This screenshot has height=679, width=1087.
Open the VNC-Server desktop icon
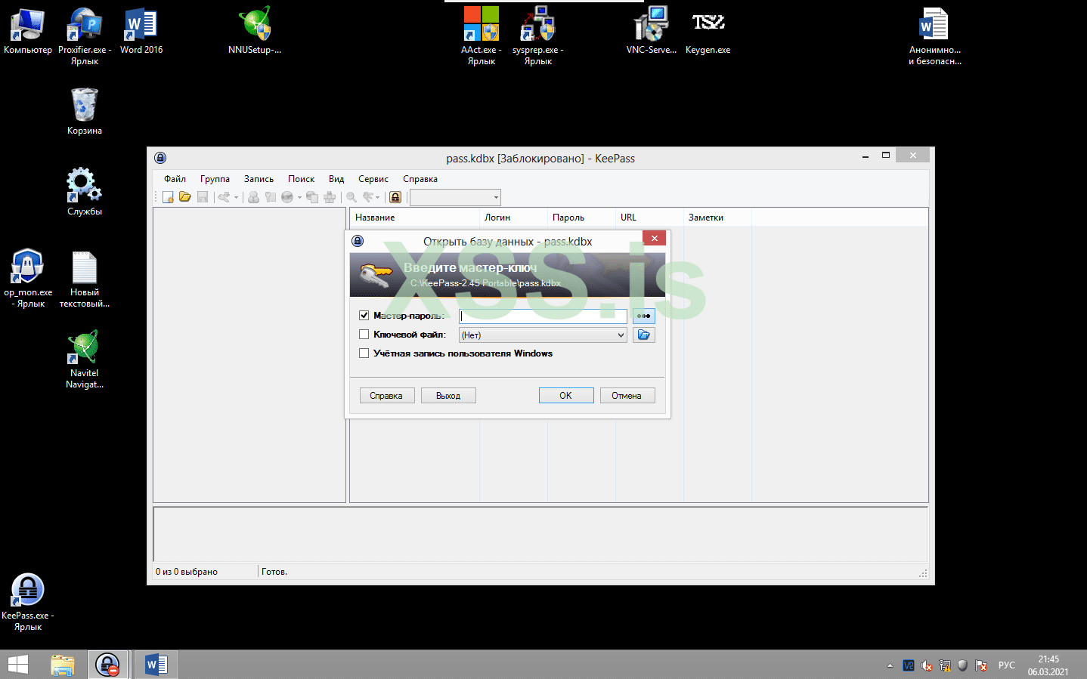click(652, 31)
